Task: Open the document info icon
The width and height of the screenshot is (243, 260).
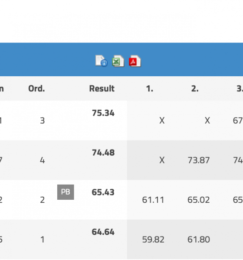Action: pyautogui.click(x=102, y=61)
